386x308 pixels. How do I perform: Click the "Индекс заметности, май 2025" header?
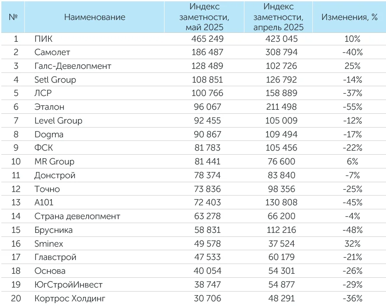pyautogui.click(x=205, y=17)
